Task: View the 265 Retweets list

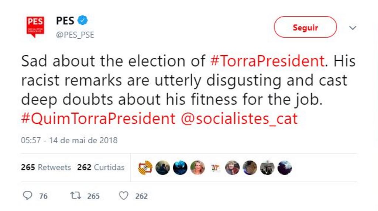Action: (46, 167)
